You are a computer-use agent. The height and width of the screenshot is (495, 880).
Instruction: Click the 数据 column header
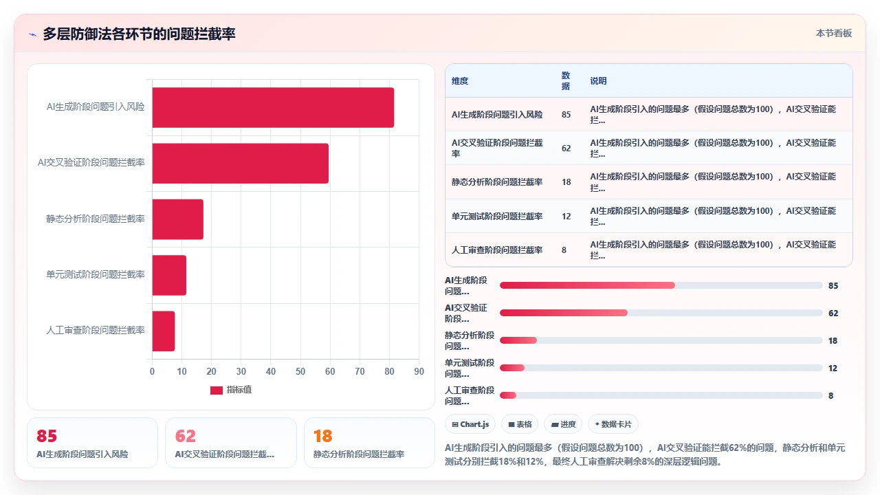[x=566, y=81]
